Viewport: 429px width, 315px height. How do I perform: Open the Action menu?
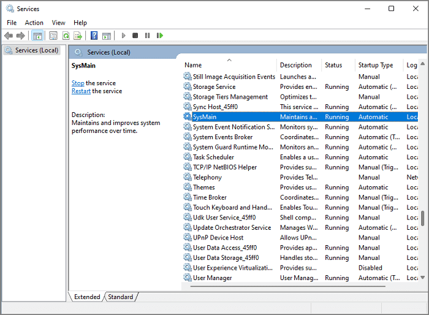[x=34, y=23]
